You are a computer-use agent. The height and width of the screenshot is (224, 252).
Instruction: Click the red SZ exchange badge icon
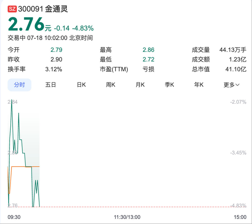[12, 9]
